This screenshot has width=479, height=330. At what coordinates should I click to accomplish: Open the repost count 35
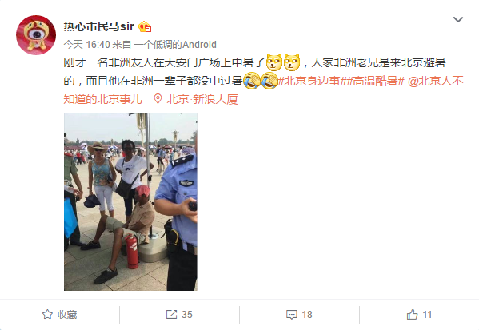pos(187,315)
